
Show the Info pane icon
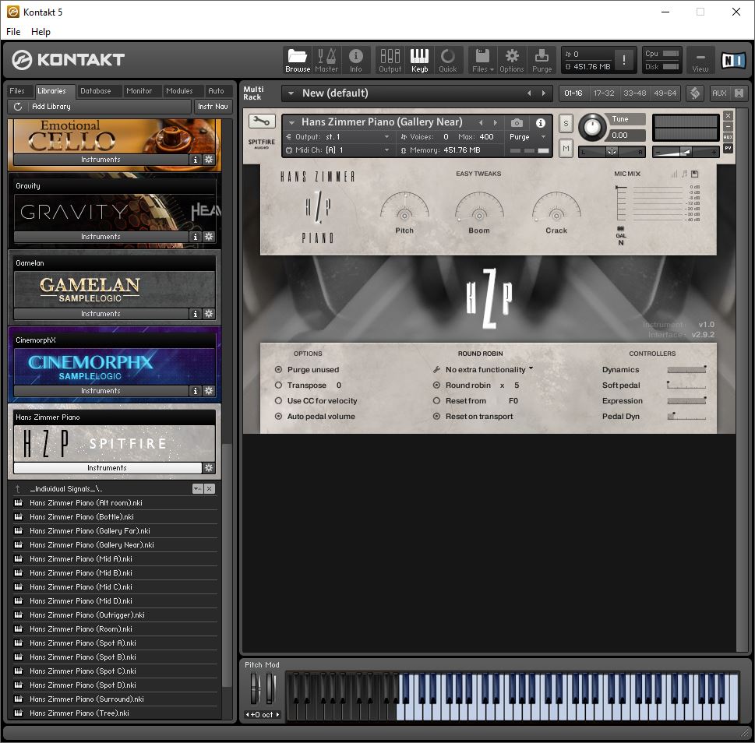click(356, 60)
